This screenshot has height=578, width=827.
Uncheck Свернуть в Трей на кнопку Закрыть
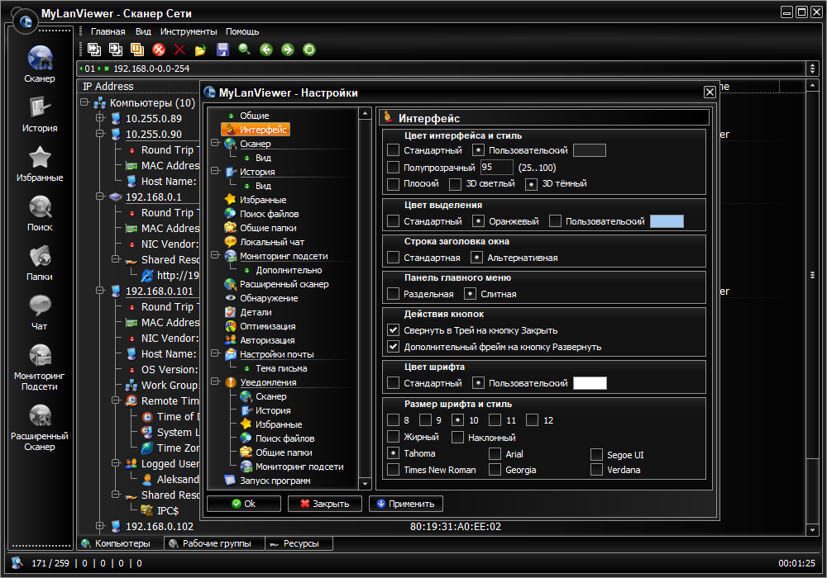pyautogui.click(x=393, y=330)
